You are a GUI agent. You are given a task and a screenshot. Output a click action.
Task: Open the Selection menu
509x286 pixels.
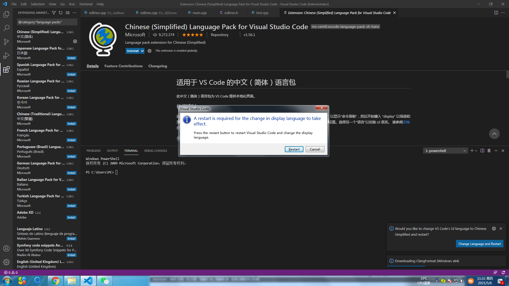(38, 4)
